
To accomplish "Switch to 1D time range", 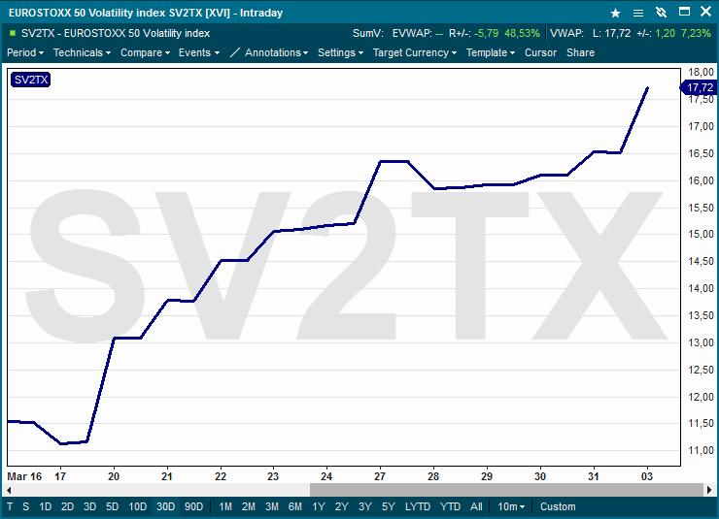I will [45, 506].
